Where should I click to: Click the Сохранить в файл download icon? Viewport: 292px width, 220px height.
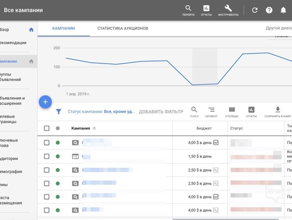click(277, 112)
